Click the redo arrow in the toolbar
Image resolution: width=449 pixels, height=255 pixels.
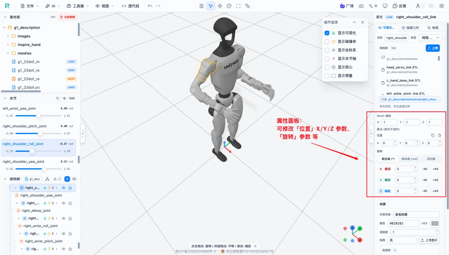[x=158, y=6]
